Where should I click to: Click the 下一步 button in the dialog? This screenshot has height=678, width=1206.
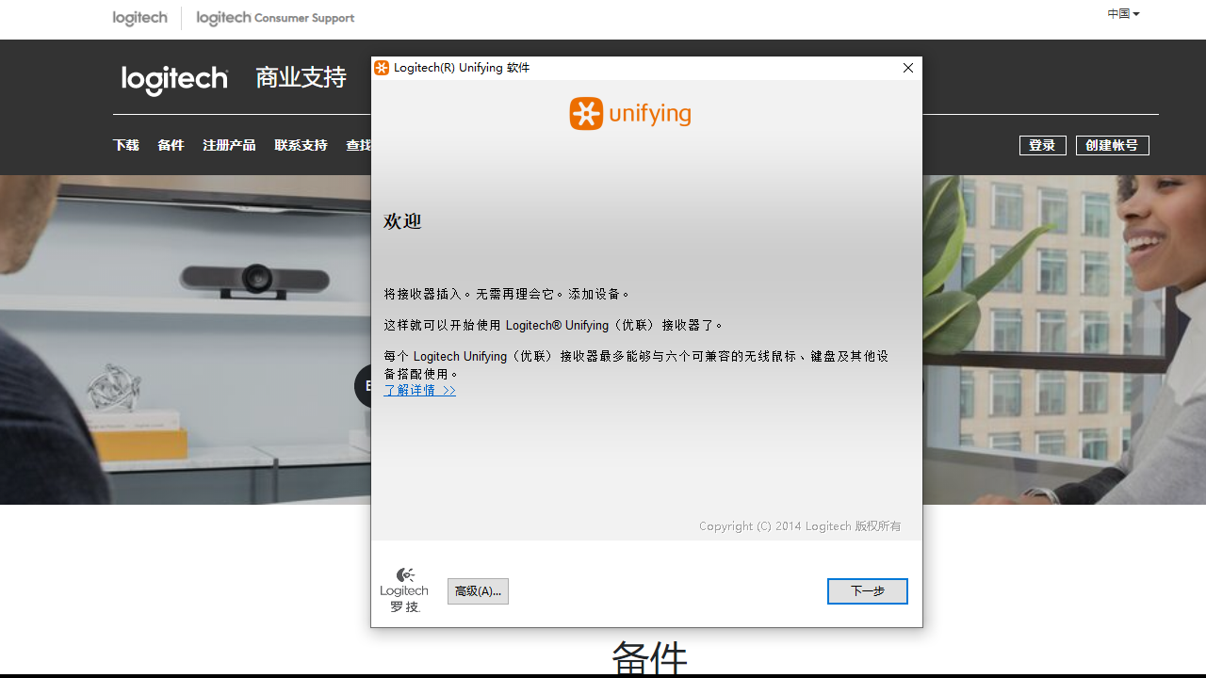click(867, 590)
